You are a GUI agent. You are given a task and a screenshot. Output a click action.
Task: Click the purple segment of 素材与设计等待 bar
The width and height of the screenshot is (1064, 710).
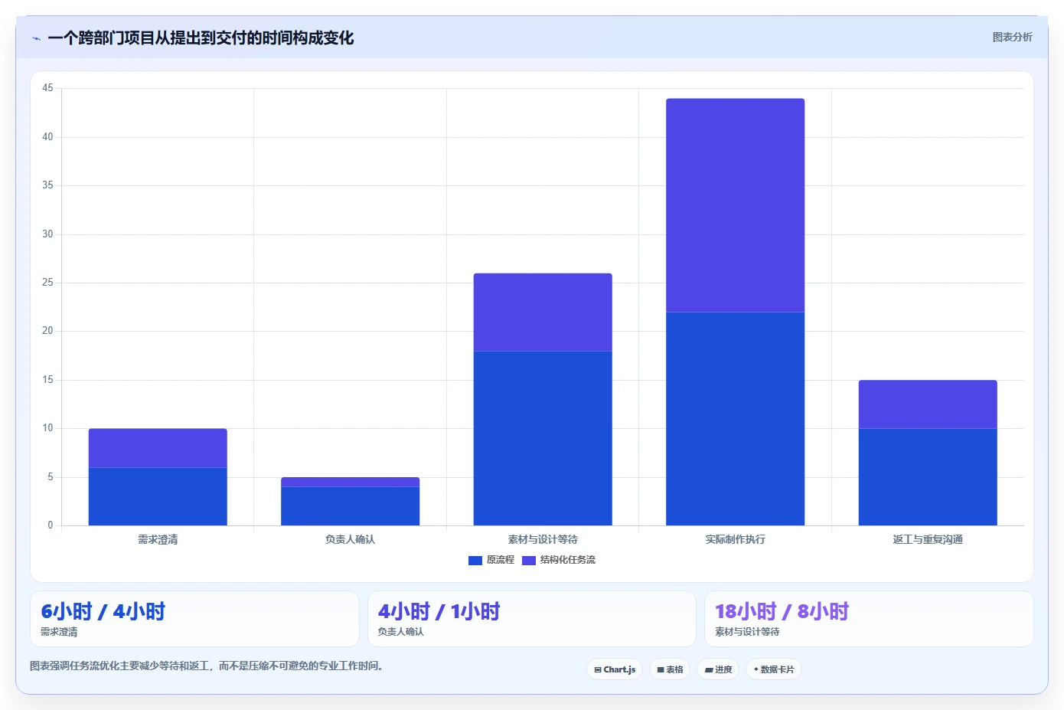543,312
